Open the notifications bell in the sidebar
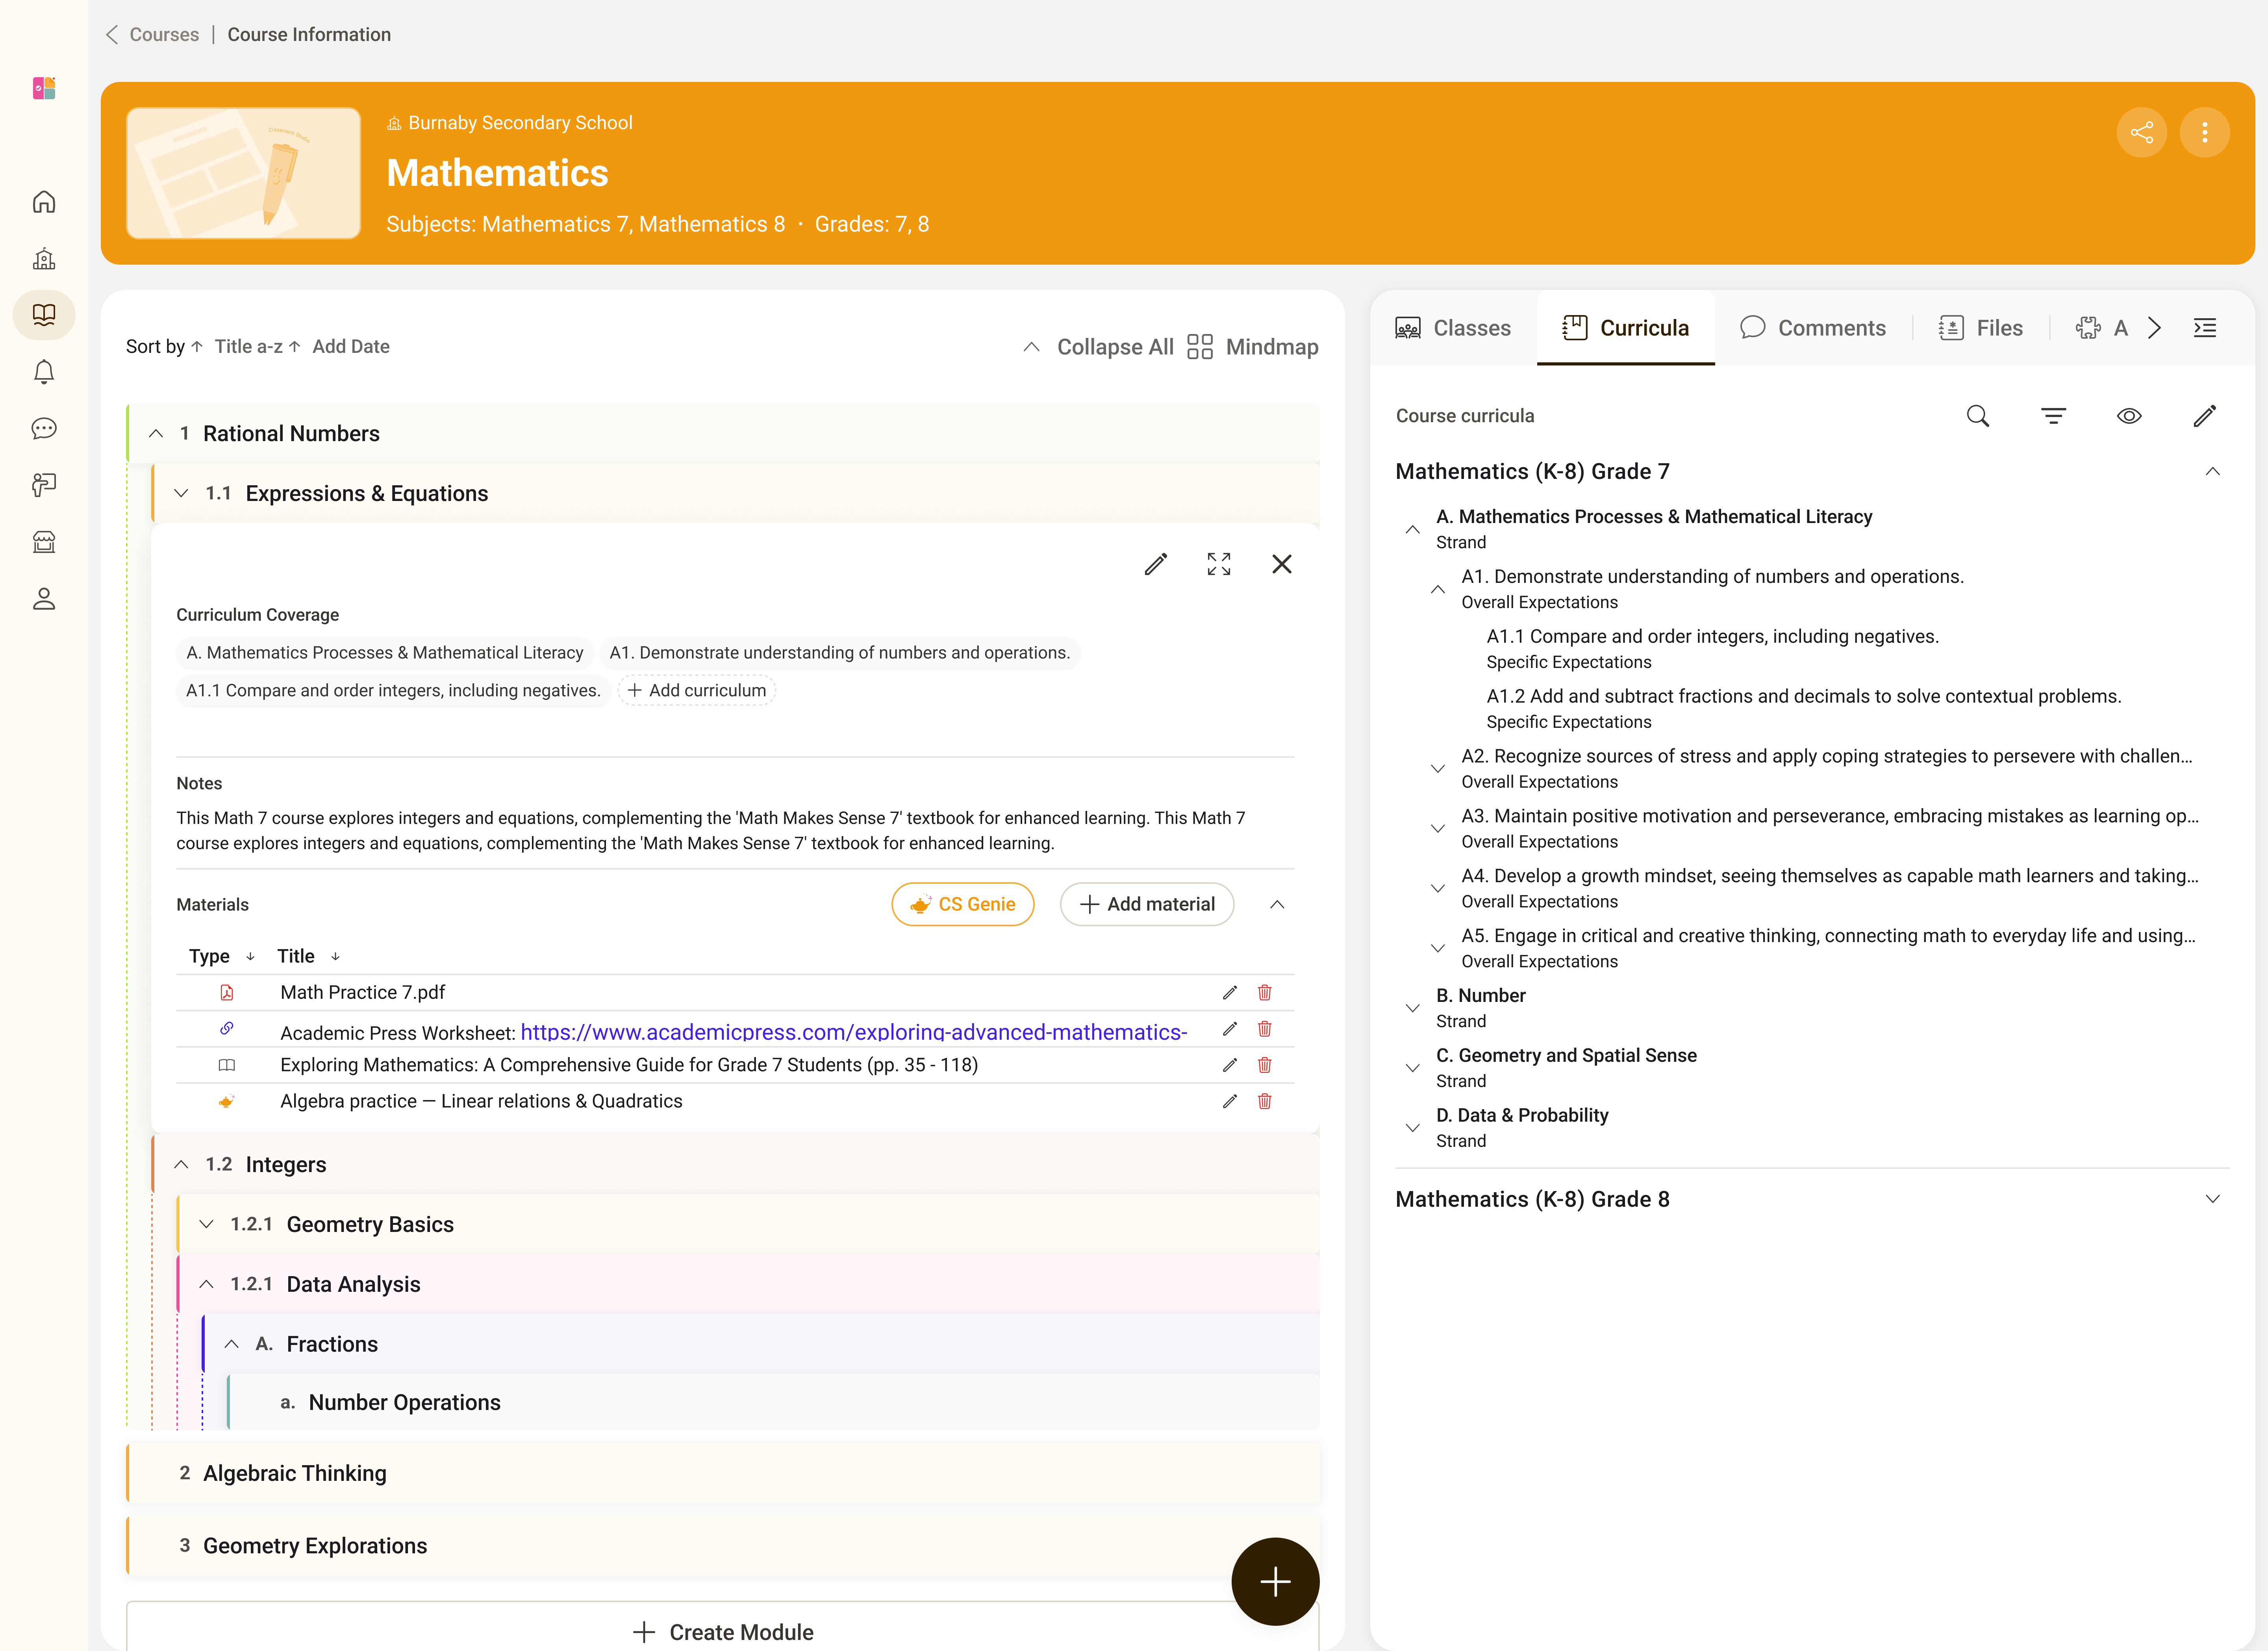Screen dimensions: 2268x1651 click(44, 372)
